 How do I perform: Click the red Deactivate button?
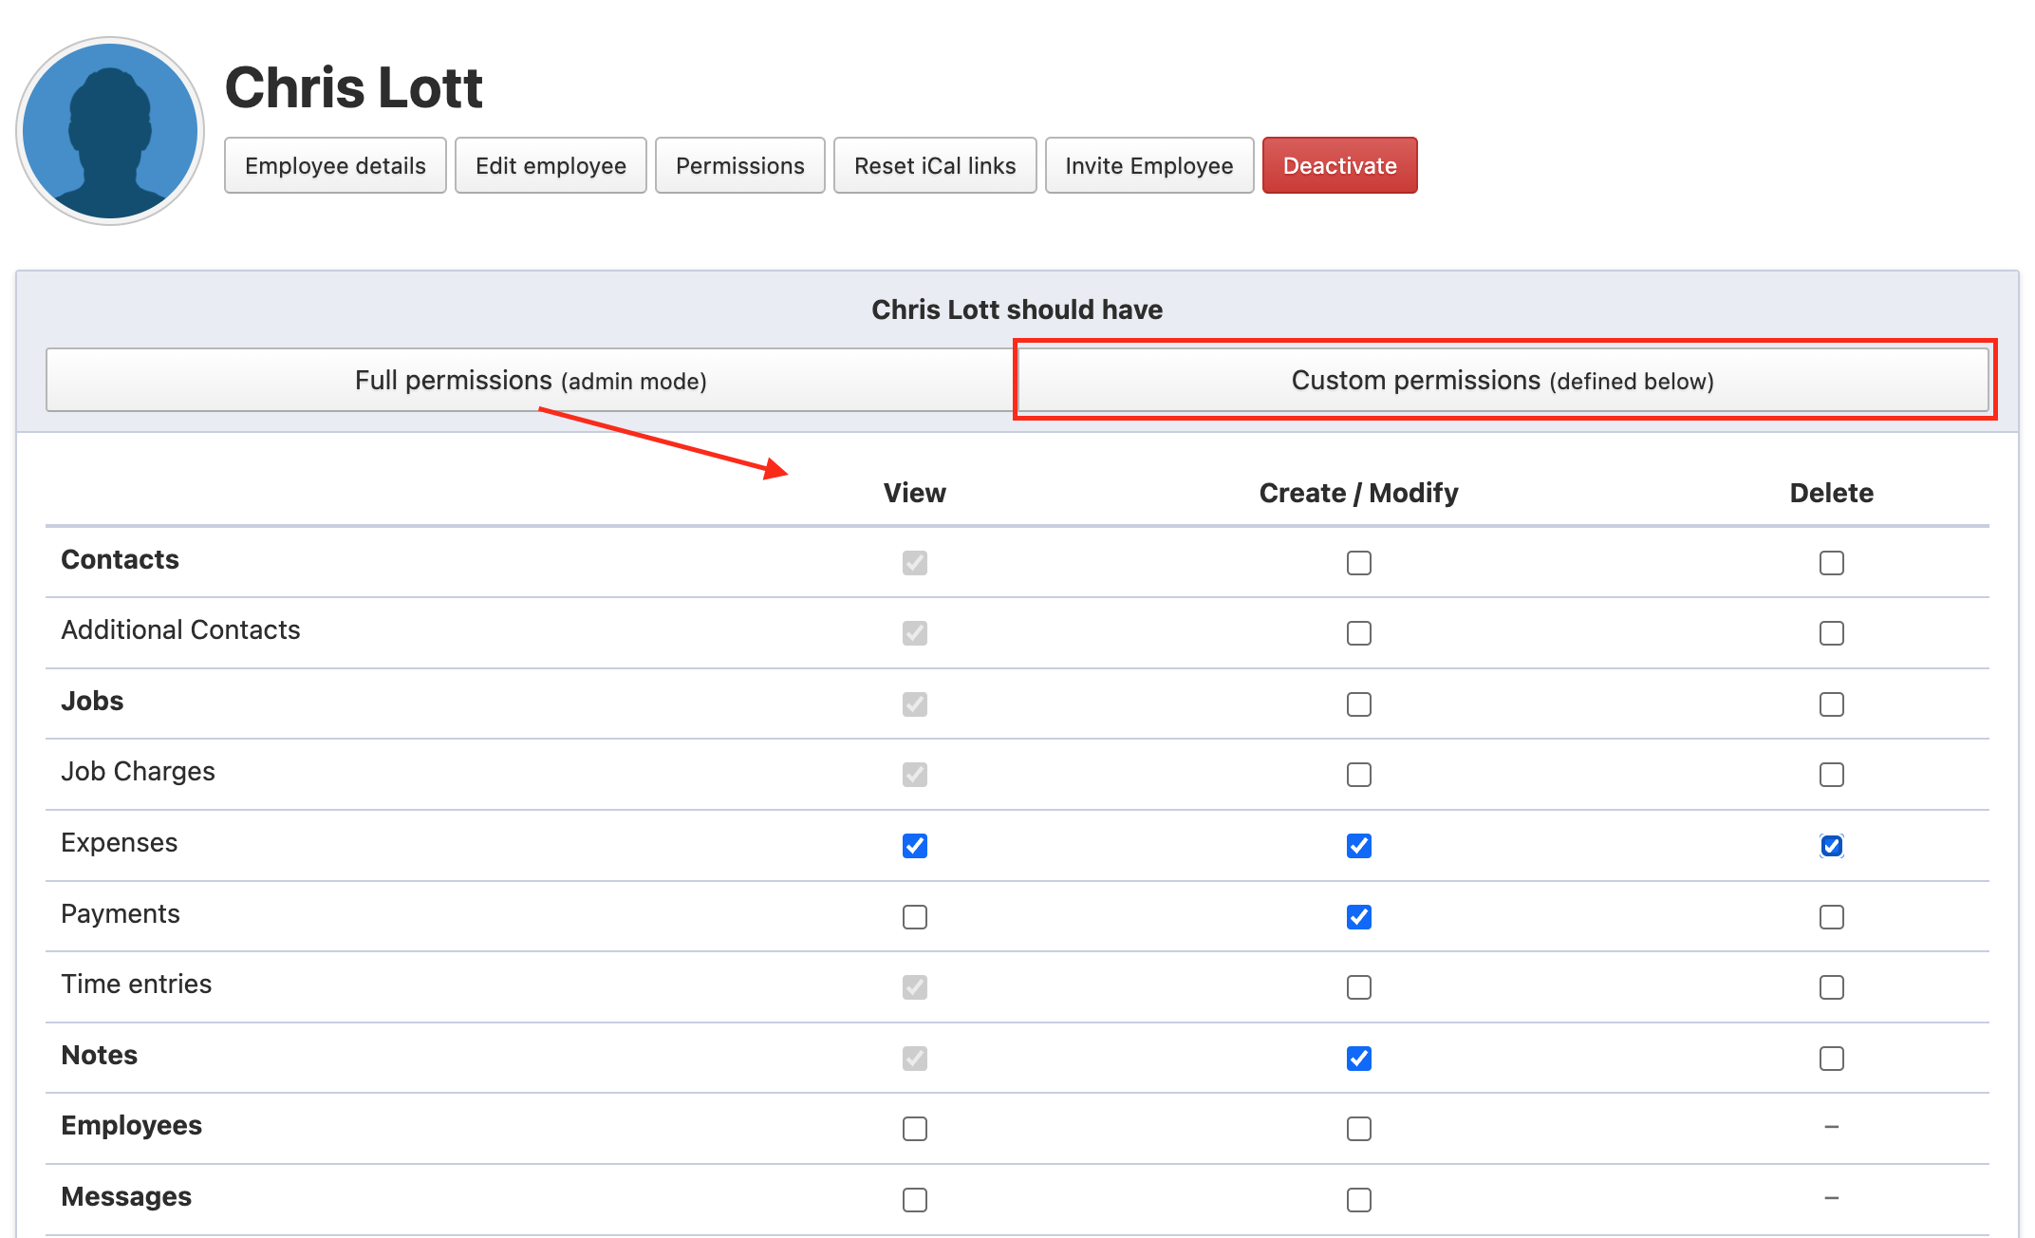tap(1339, 166)
